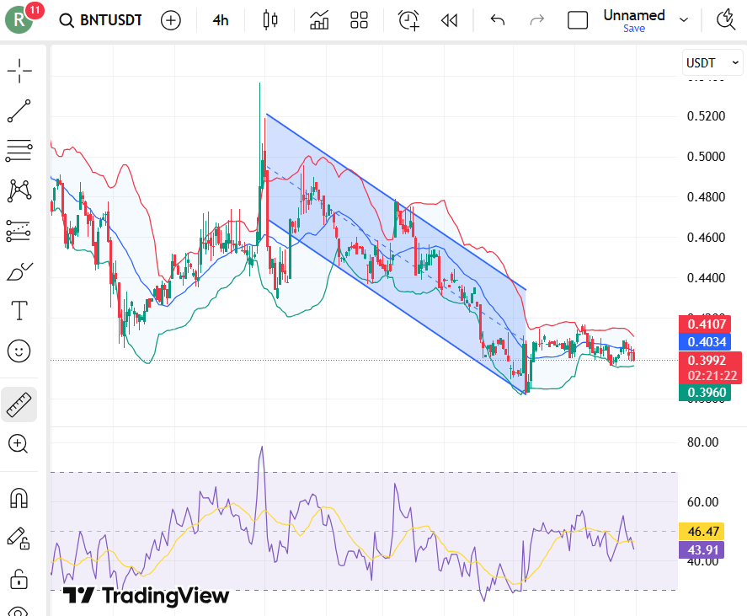Expand the Unnamed layout menu
Image resolution: width=747 pixels, height=616 pixels.
coord(684,19)
